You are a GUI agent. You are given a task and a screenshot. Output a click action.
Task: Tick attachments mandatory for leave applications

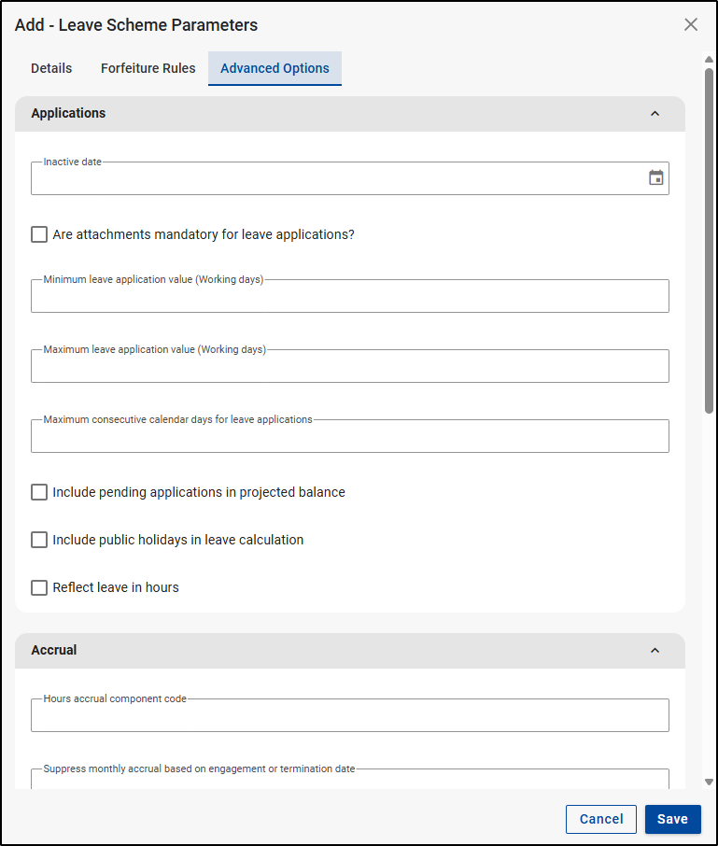pos(39,234)
